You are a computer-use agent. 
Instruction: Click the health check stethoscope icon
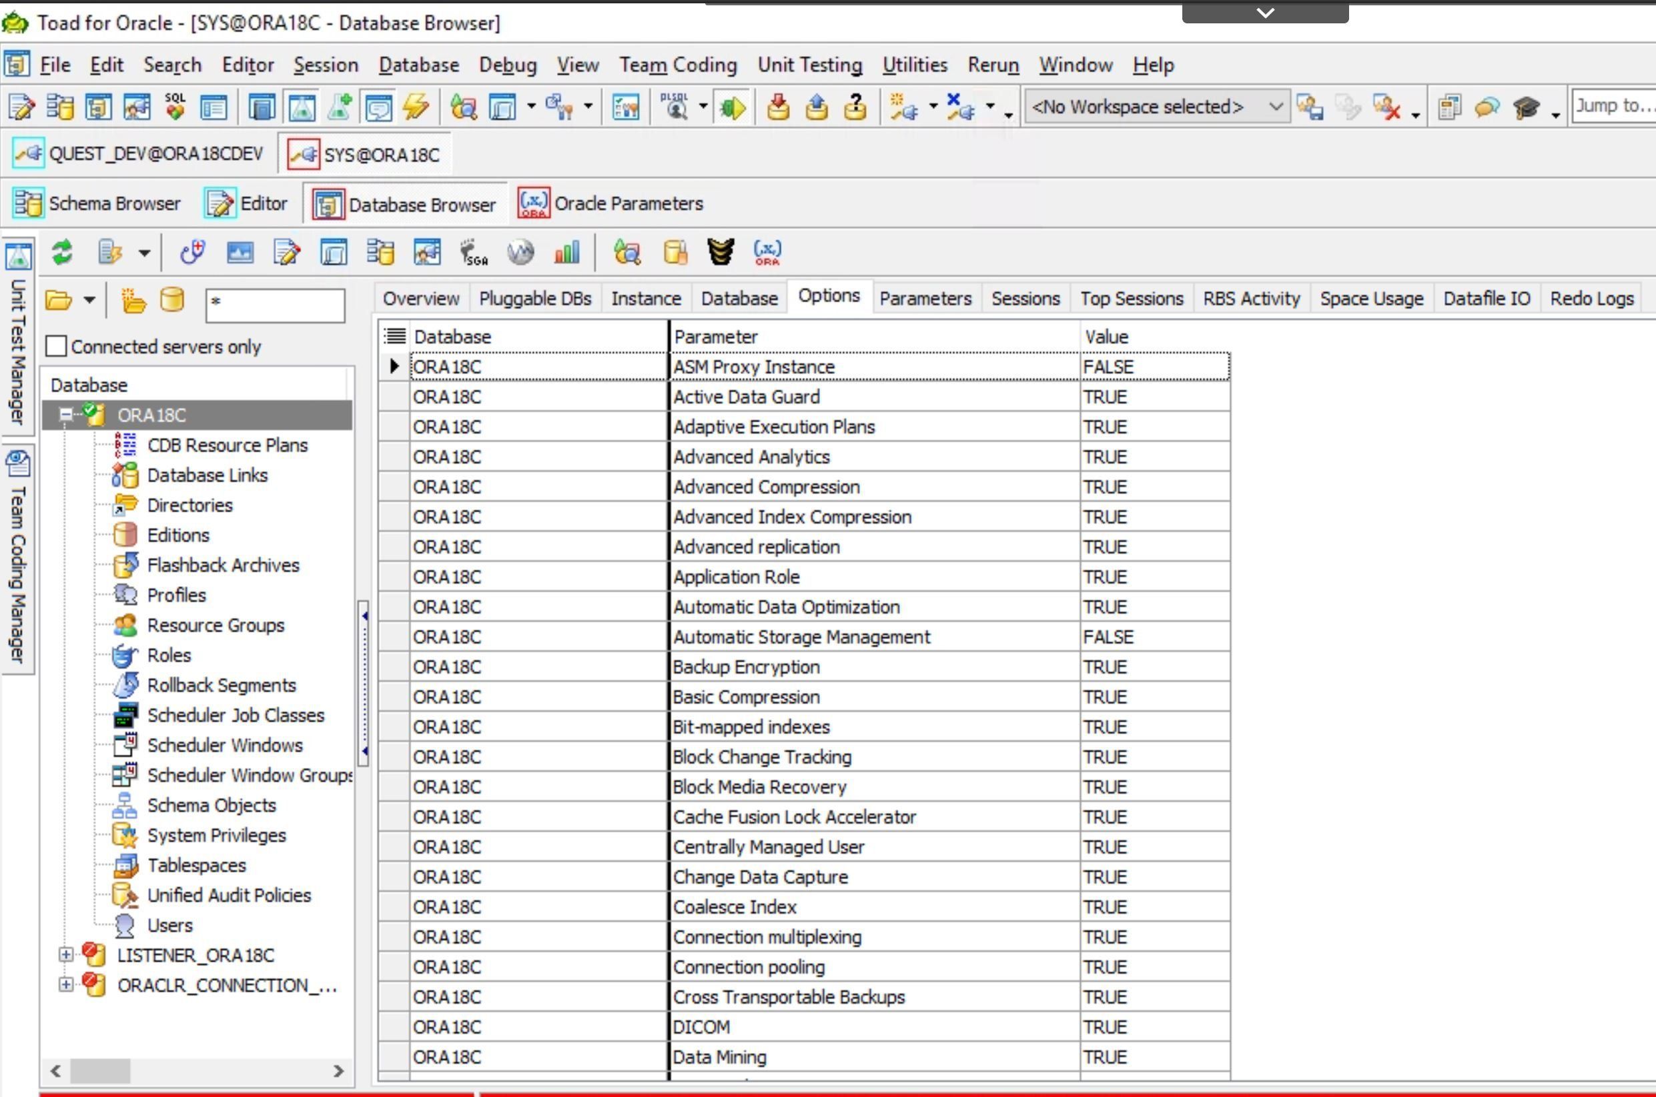coord(192,252)
